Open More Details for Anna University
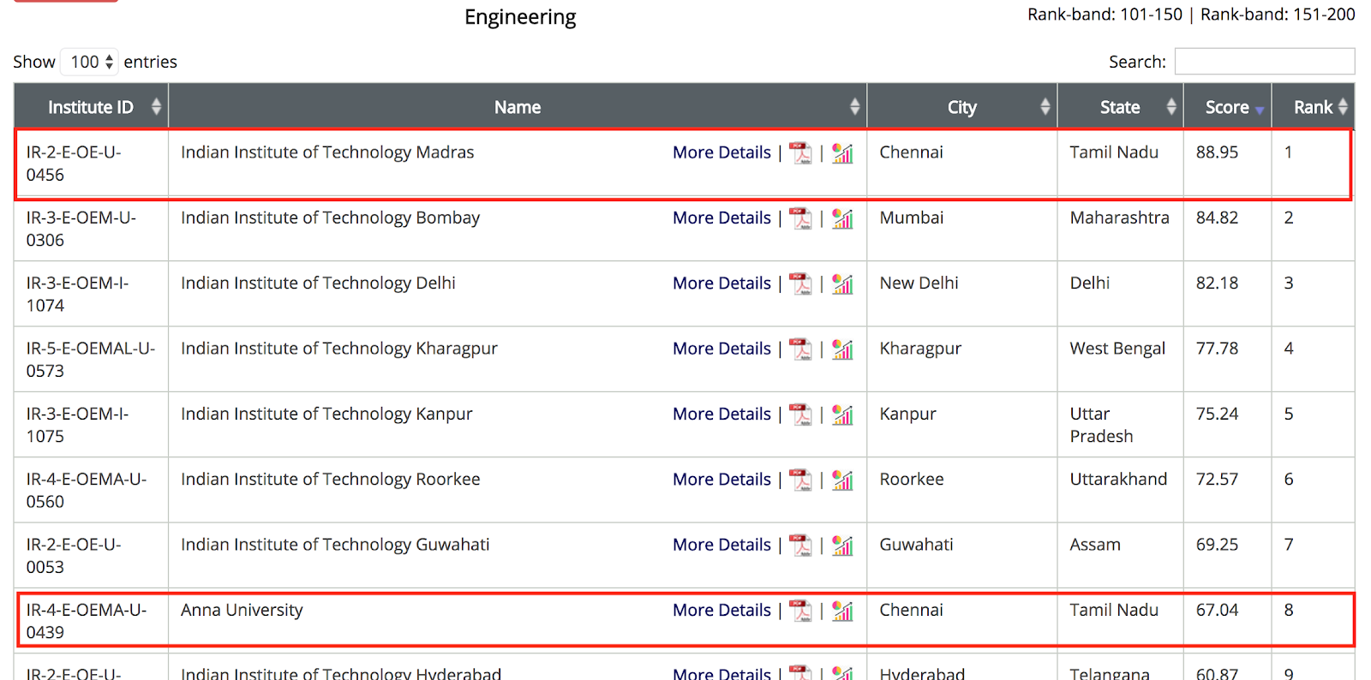 (x=721, y=611)
